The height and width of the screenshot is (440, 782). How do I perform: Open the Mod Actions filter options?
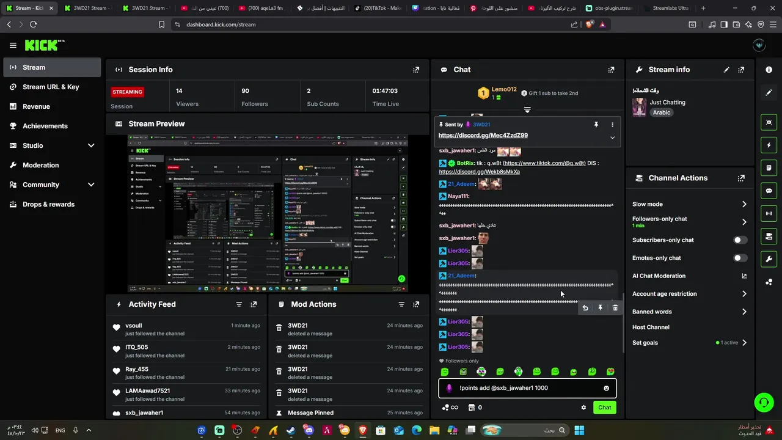(401, 304)
